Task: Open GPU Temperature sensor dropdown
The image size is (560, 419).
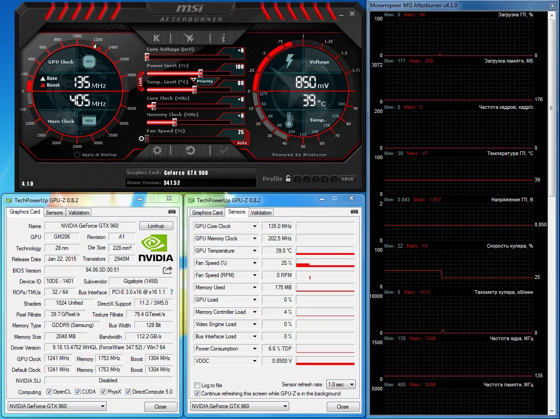Action: point(255,251)
